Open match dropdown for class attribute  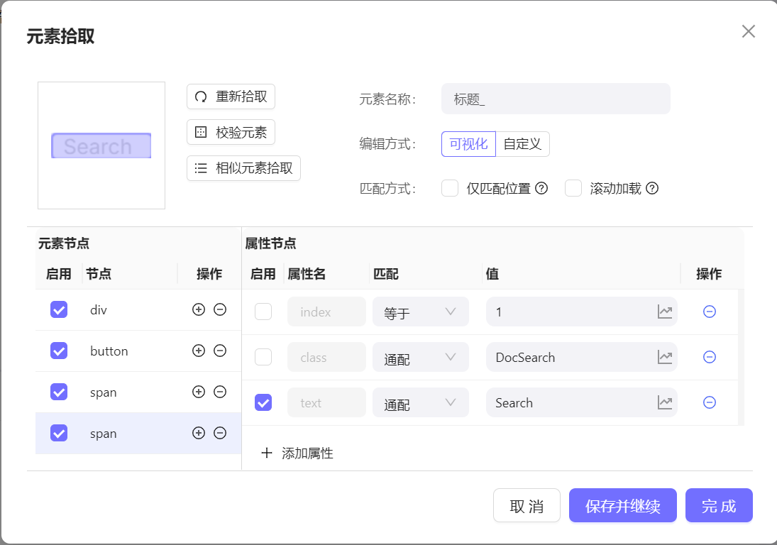[420, 358]
